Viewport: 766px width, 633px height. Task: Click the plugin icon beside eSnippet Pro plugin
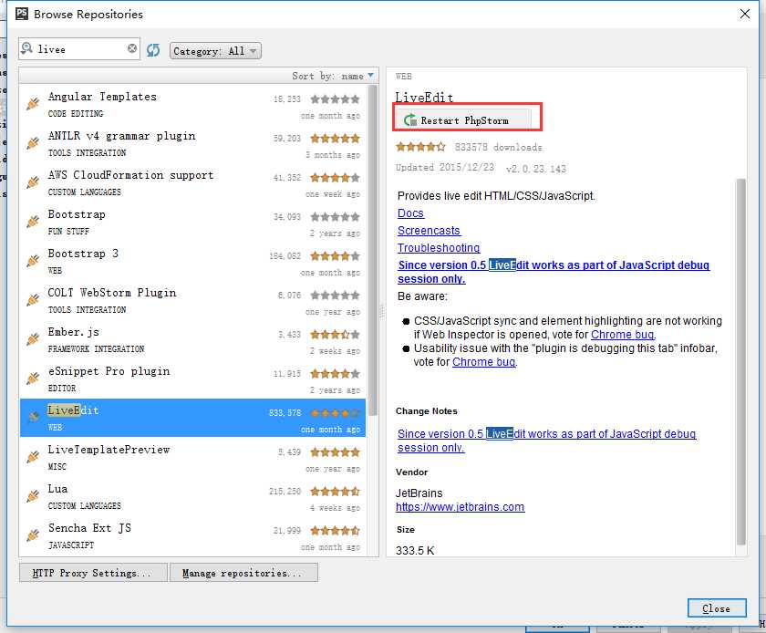click(33, 379)
